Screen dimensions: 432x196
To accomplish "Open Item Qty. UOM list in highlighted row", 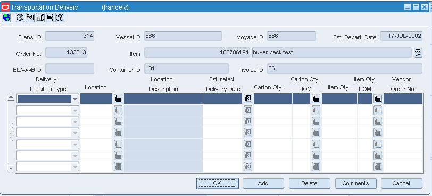I will pyautogui.click(x=377, y=99).
